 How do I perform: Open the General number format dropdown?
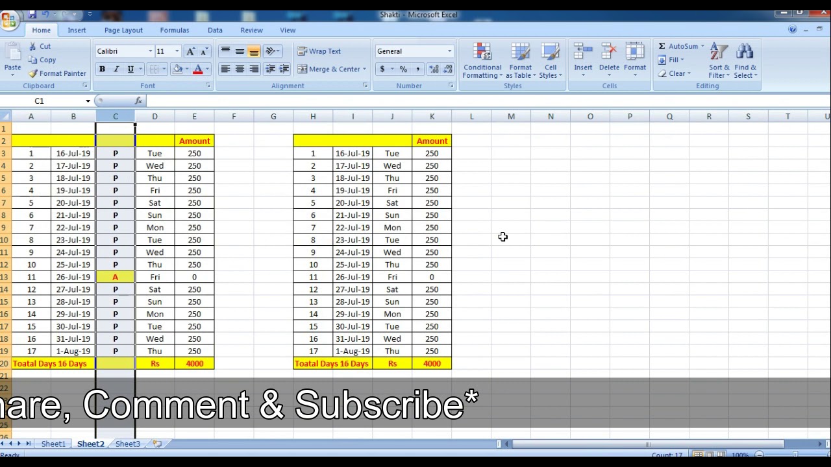coord(449,51)
